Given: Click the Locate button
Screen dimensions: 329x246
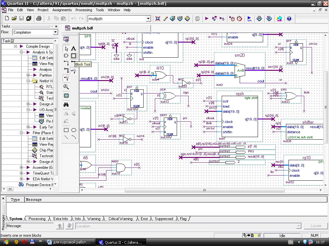Looking at the screenshot, I should tap(316, 226).
